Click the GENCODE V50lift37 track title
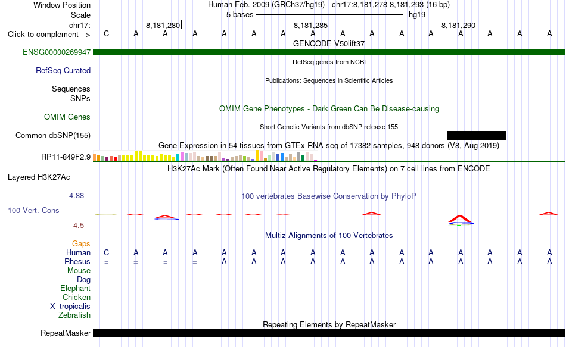 [x=329, y=43]
